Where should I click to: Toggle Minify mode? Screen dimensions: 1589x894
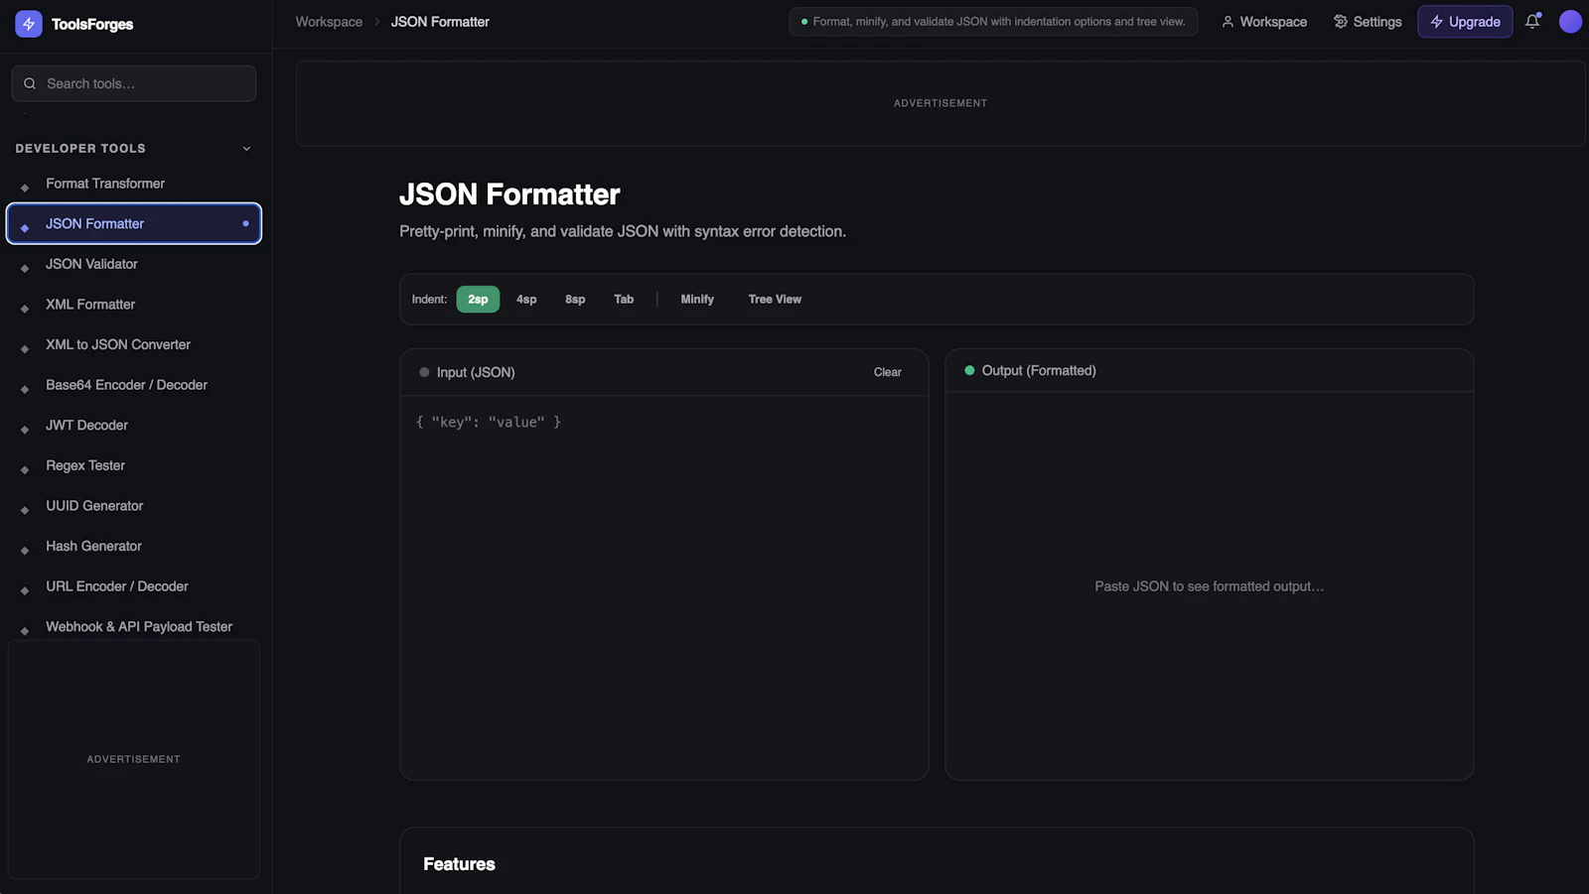(697, 299)
